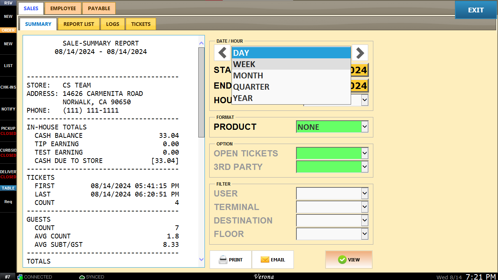Open the order LIST in sidebar
Image resolution: width=498 pixels, height=280 pixels.
(x=8, y=66)
